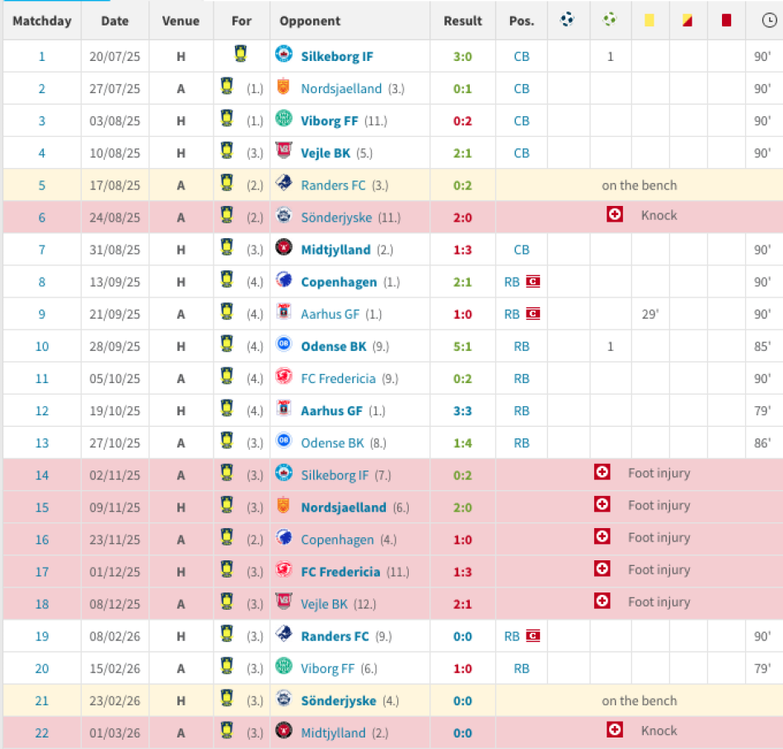Click the Opponent column header
This screenshot has width=783, height=749.
point(310,21)
